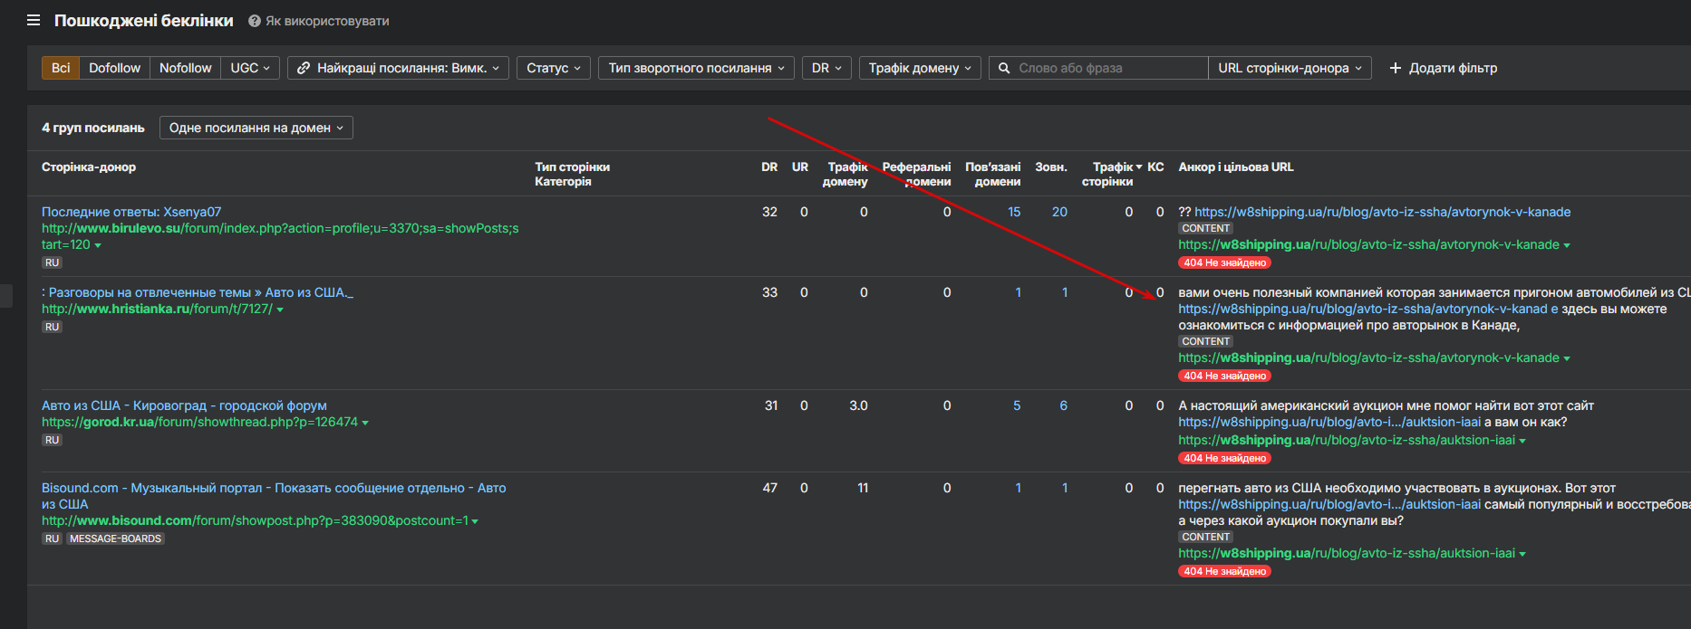Sort by Трафік сторінки column header
1691x629 pixels.
1109,174
